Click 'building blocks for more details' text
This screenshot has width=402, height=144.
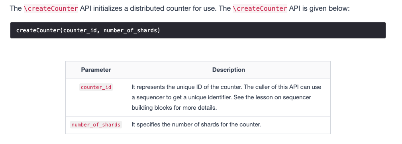(175, 108)
